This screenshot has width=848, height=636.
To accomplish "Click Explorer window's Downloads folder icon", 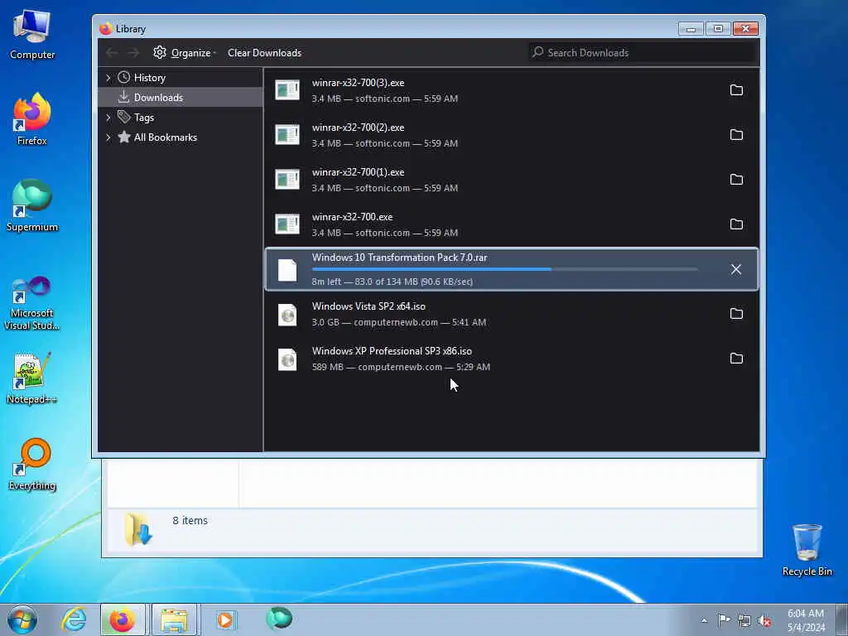I will [138, 529].
